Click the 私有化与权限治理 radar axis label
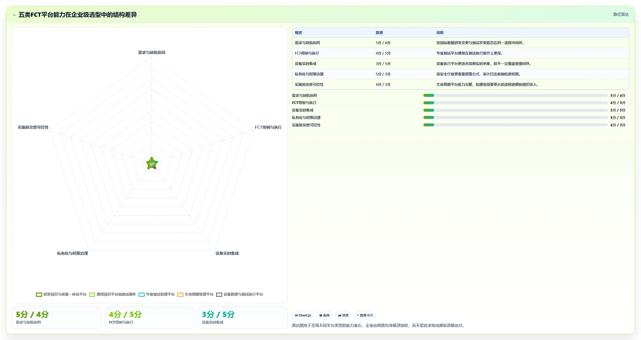The height and width of the screenshot is (340, 641). point(72,253)
